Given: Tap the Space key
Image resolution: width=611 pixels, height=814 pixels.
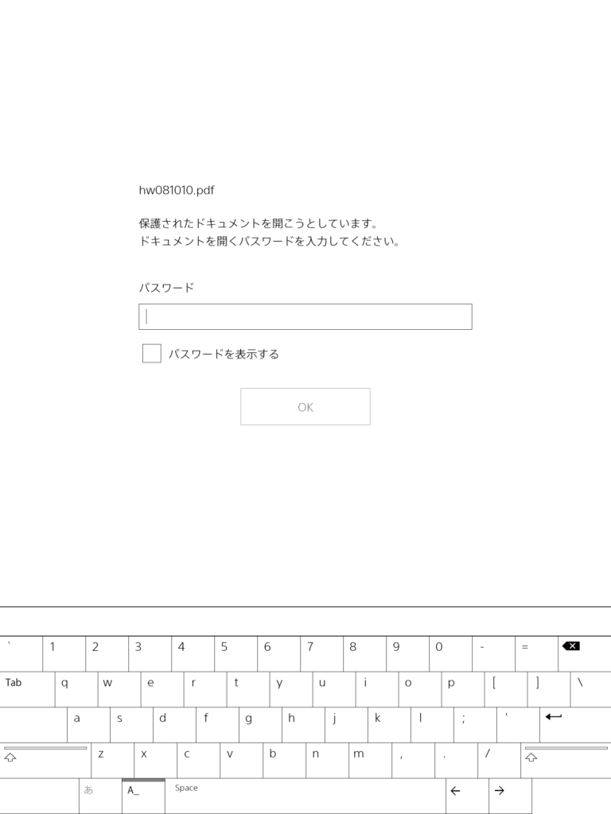Looking at the screenshot, I should click(305, 796).
